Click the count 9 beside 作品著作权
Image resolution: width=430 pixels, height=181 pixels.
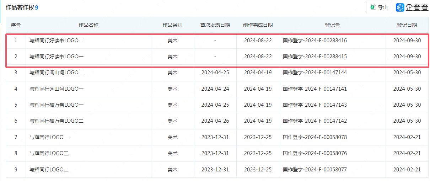(37, 7)
